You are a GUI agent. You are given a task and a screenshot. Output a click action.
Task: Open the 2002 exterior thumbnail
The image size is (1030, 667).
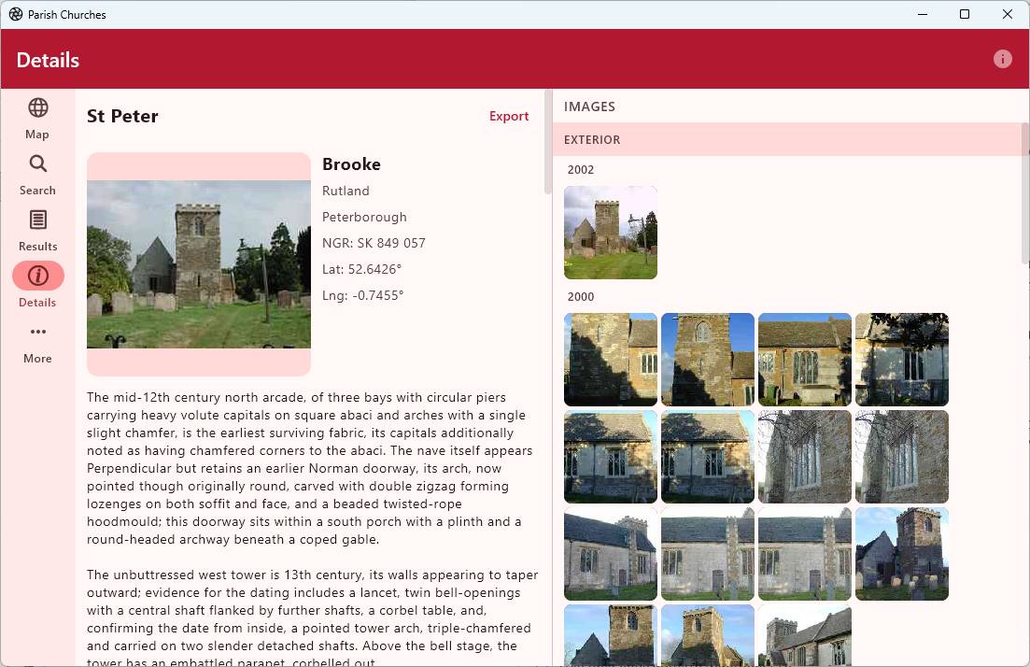pyautogui.click(x=610, y=233)
